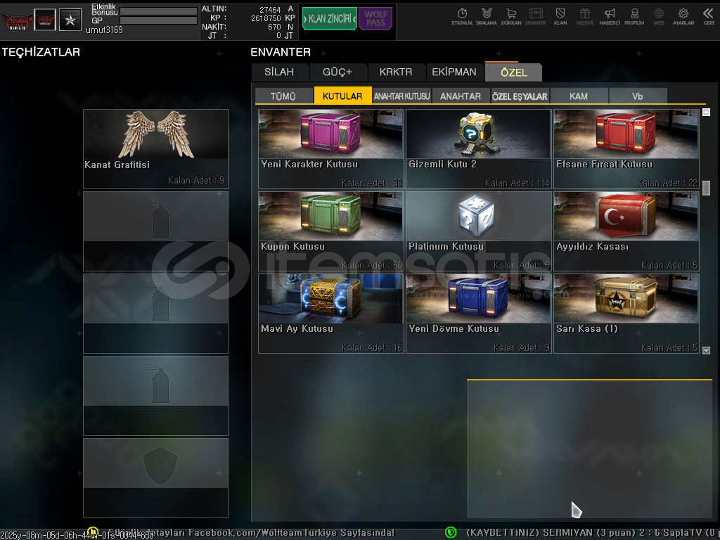Click the third empty spray can slot

pos(155,395)
